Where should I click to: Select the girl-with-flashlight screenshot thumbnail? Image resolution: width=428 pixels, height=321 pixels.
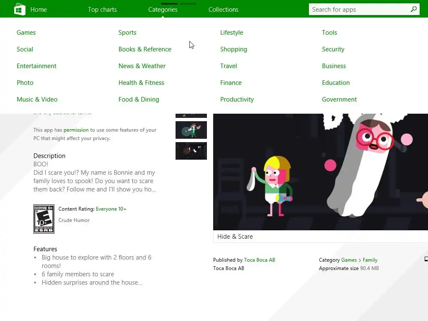pyautogui.click(x=191, y=130)
